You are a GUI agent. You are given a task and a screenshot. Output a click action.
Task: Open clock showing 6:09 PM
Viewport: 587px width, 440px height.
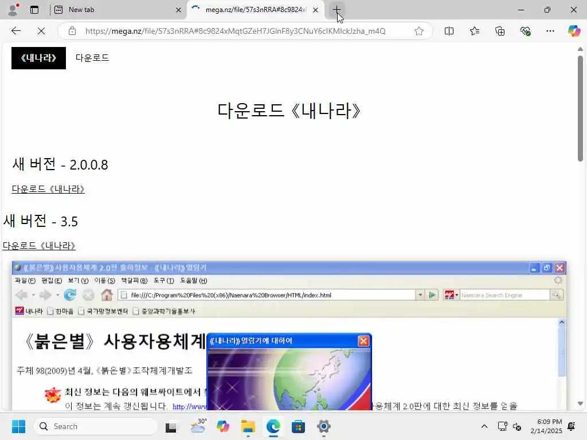click(546, 426)
